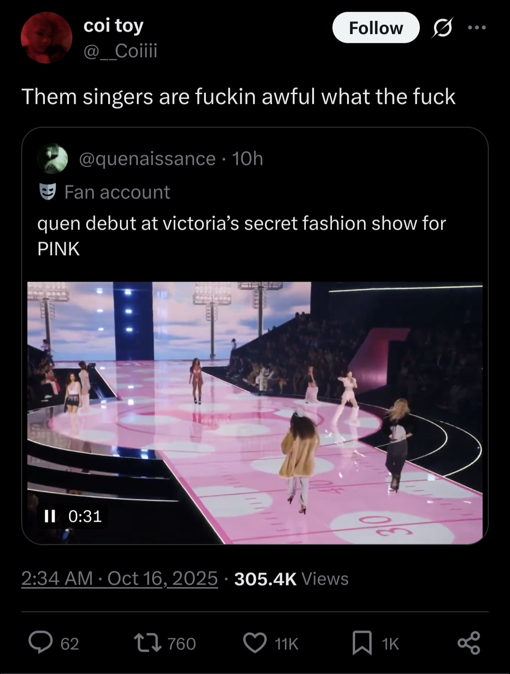Open the @__Coiiii handle link

120,51
